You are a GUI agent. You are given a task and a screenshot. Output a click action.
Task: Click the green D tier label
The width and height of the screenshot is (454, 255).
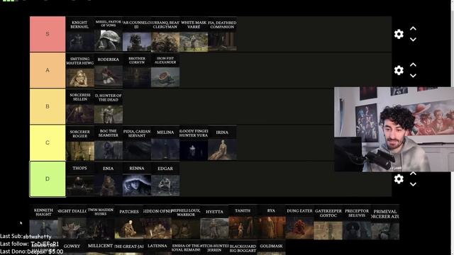click(48, 179)
